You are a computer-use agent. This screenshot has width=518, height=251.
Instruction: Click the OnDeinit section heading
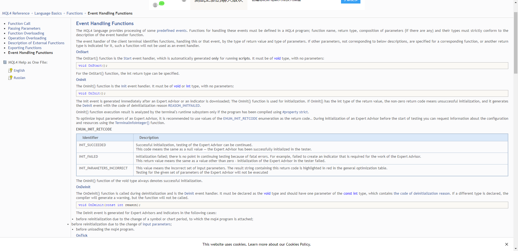[83, 187]
